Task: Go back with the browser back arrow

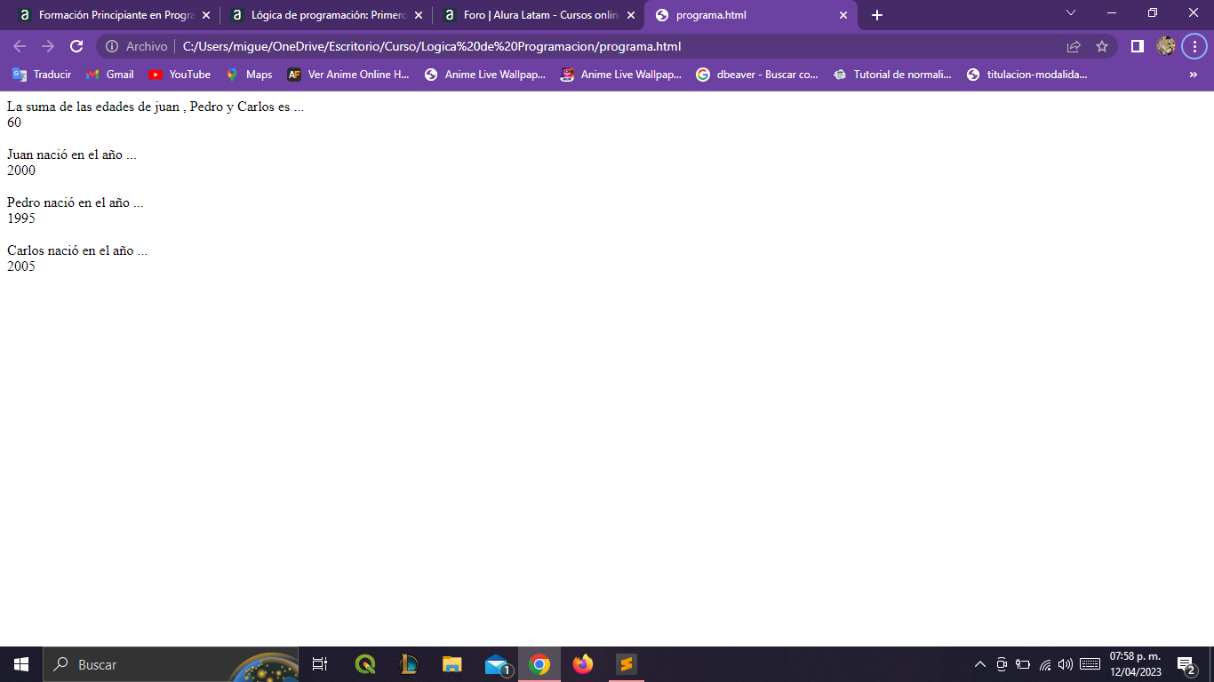Action: coord(20,46)
